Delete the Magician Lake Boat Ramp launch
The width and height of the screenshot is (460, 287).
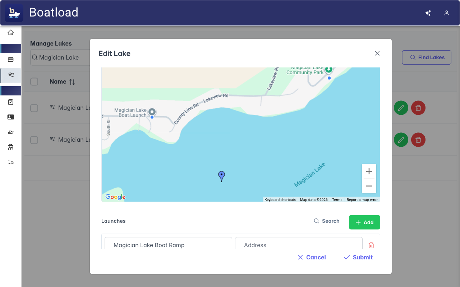click(371, 245)
